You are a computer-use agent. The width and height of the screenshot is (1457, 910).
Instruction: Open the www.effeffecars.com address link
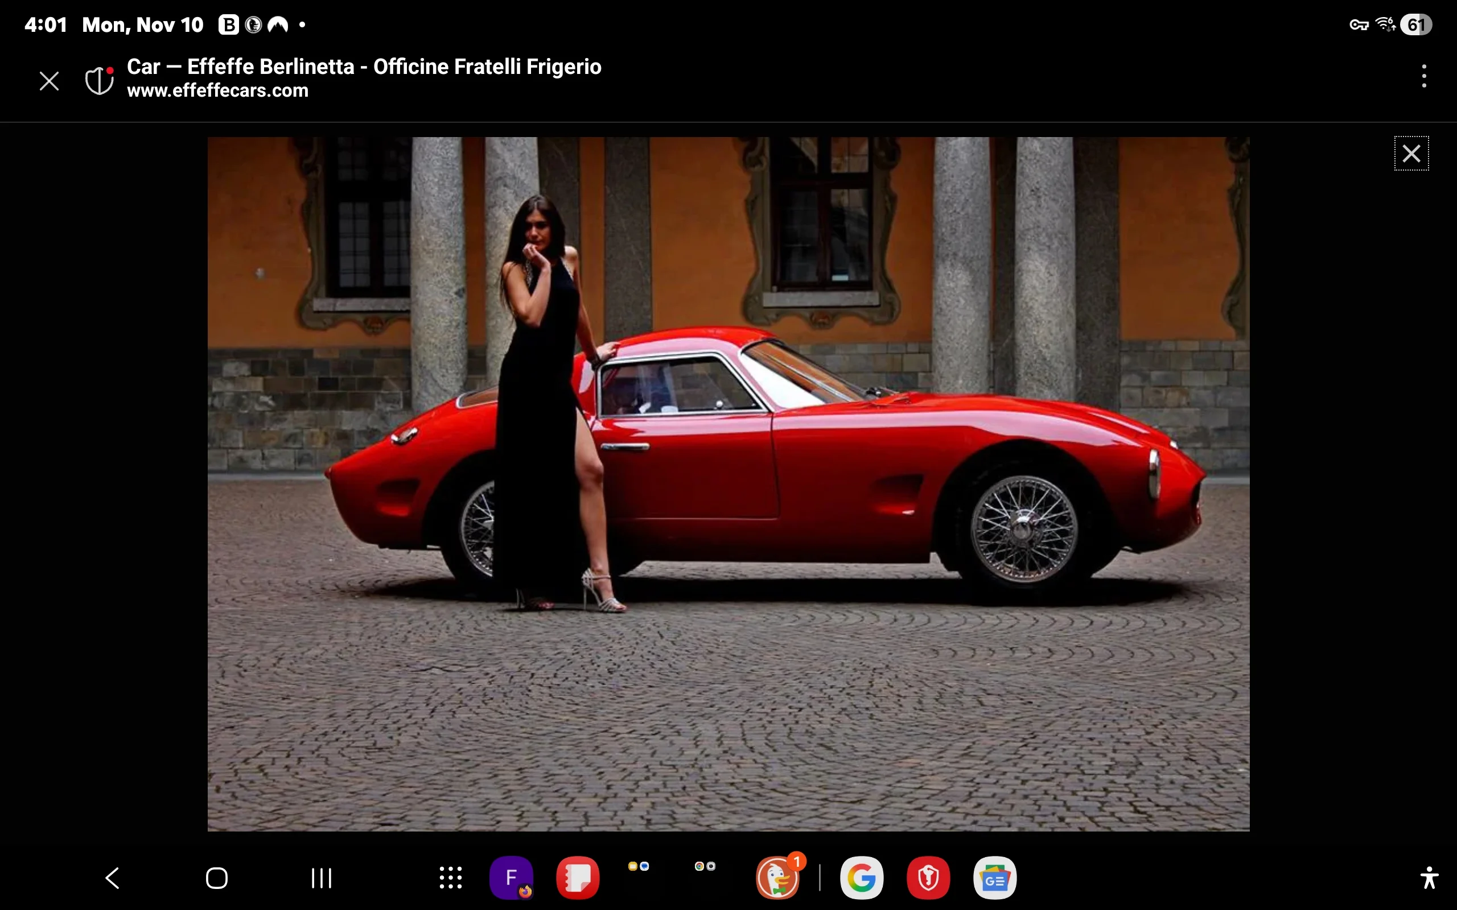[217, 91]
